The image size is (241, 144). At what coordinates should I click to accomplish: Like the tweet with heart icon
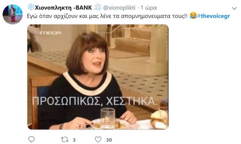(x=98, y=140)
